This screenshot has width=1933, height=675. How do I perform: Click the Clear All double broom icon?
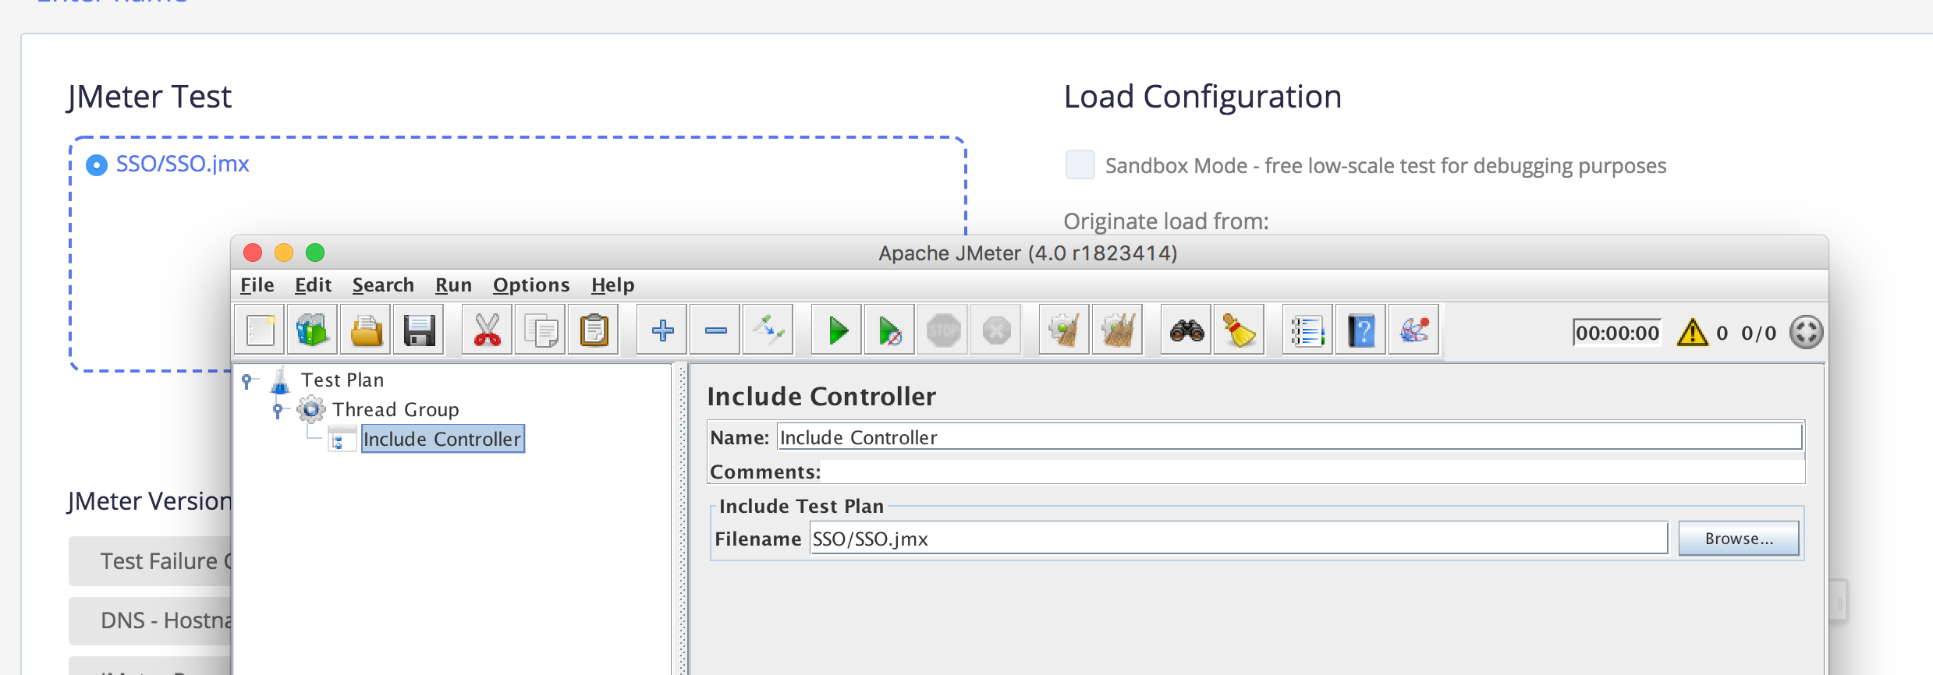[x=1118, y=330]
